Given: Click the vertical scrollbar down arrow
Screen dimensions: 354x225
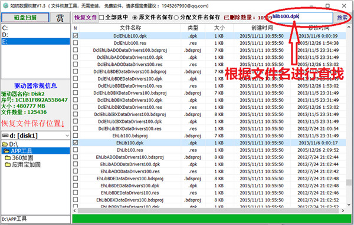Looking at the screenshot, I should tap(349, 204).
